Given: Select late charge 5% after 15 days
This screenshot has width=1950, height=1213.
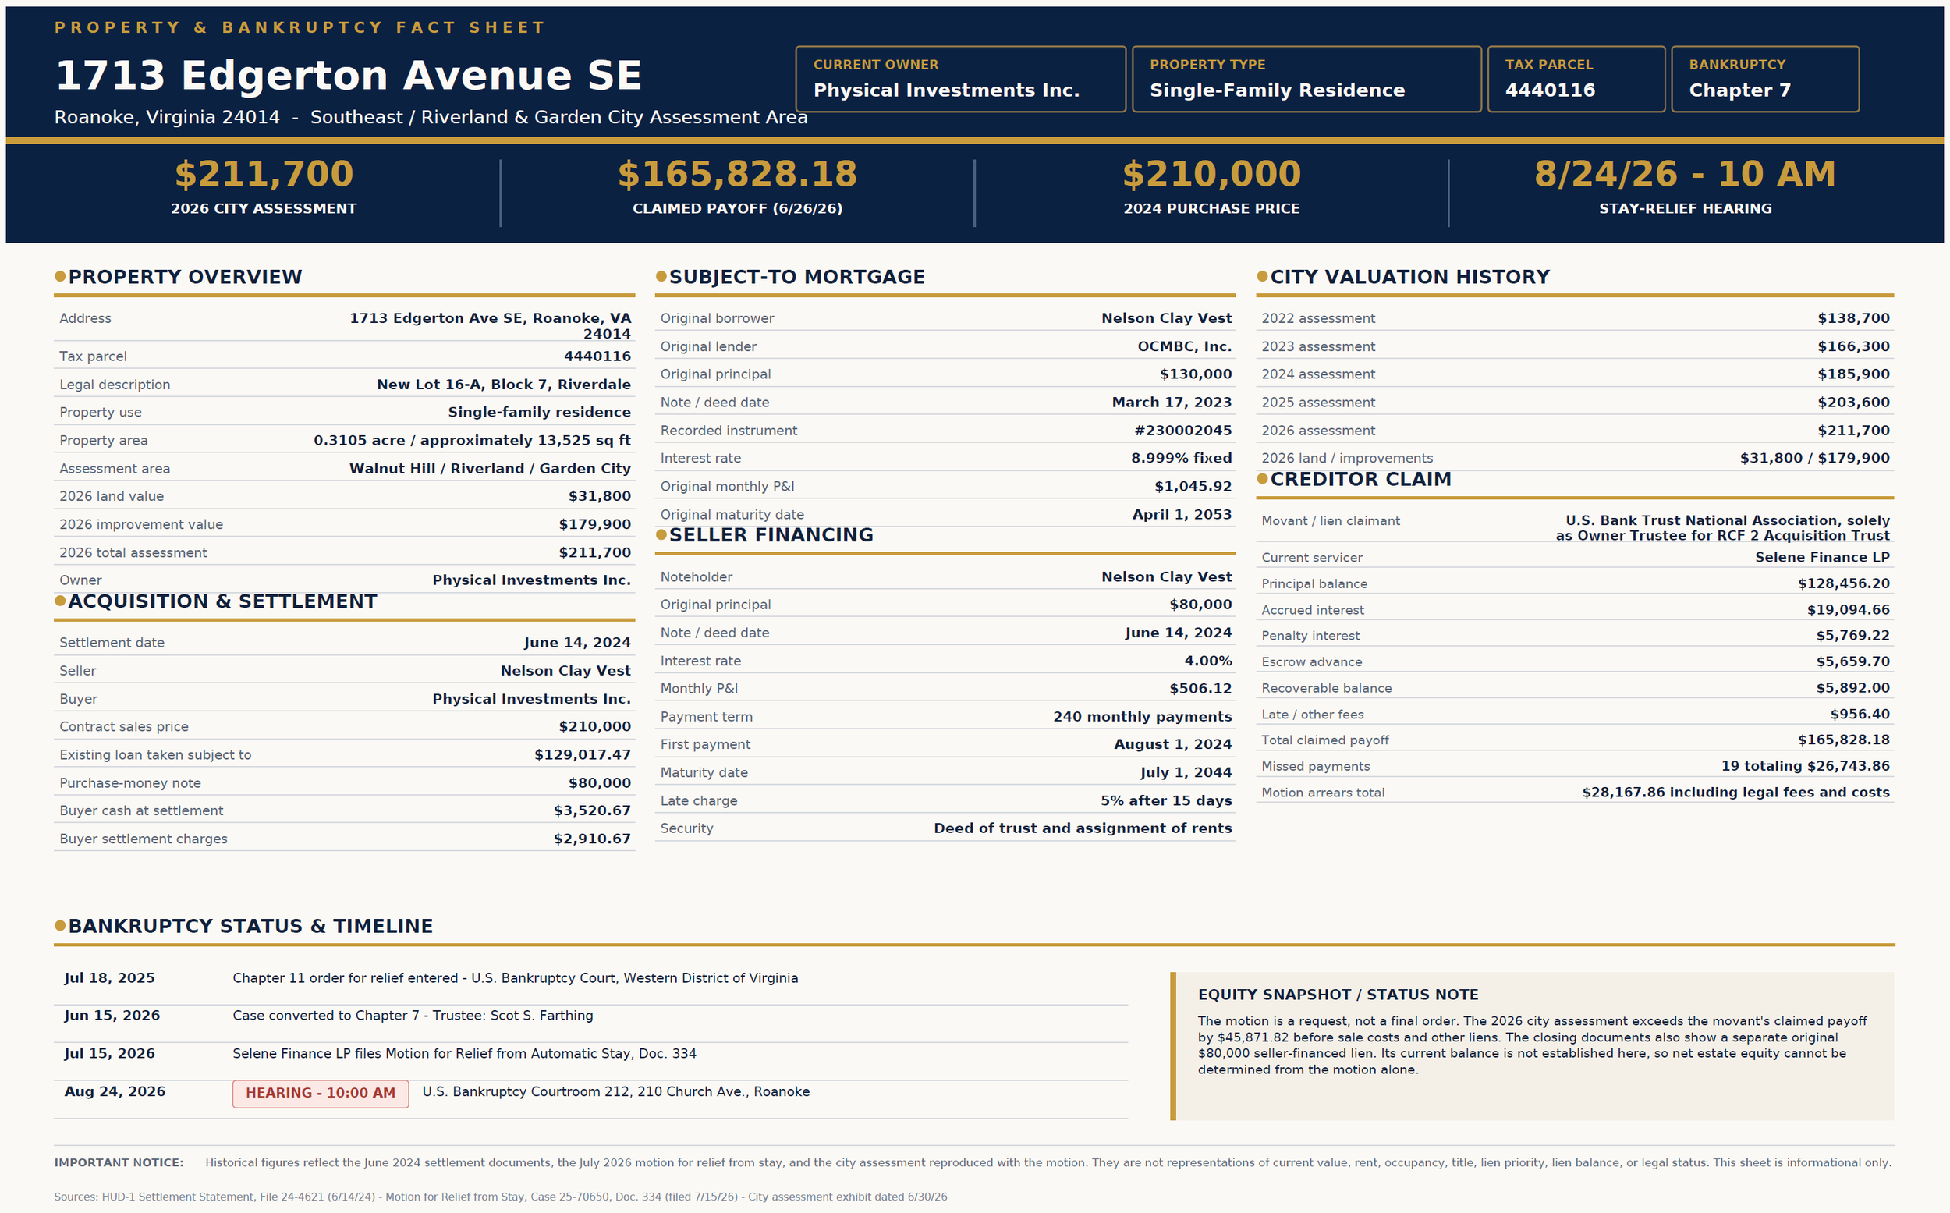Looking at the screenshot, I should click(1165, 800).
